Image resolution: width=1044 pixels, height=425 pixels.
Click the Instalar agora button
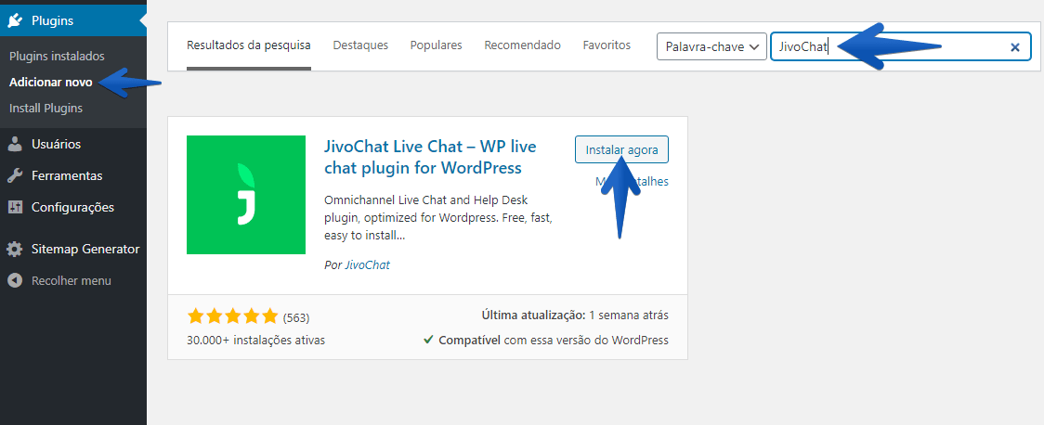[x=622, y=149]
